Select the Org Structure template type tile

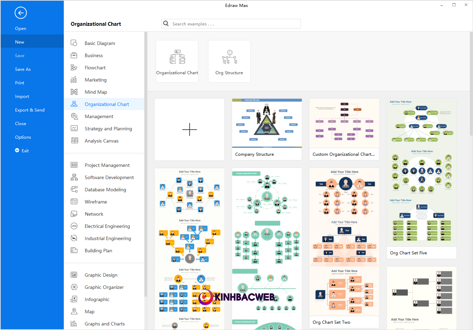pyautogui.click(x=229, y=61)
